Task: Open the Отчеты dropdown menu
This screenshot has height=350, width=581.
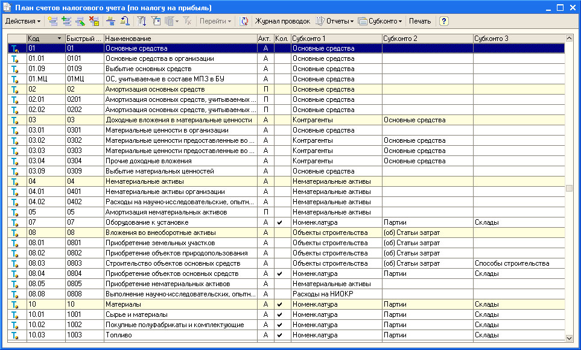Action: click(x=335, y=21)
